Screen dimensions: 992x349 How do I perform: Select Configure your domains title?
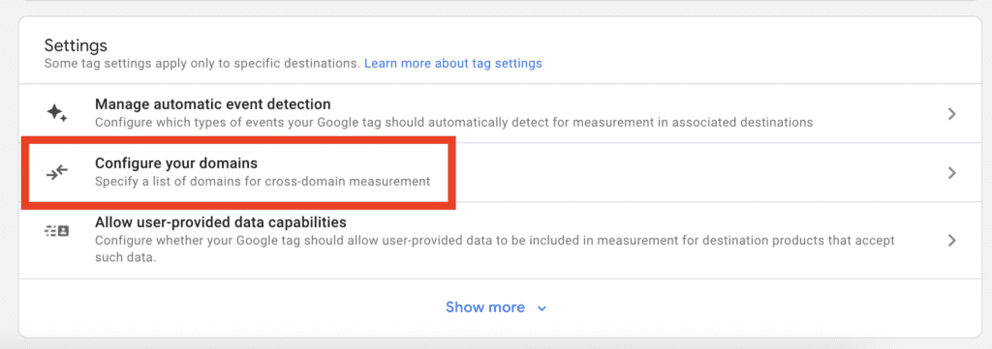176,163
